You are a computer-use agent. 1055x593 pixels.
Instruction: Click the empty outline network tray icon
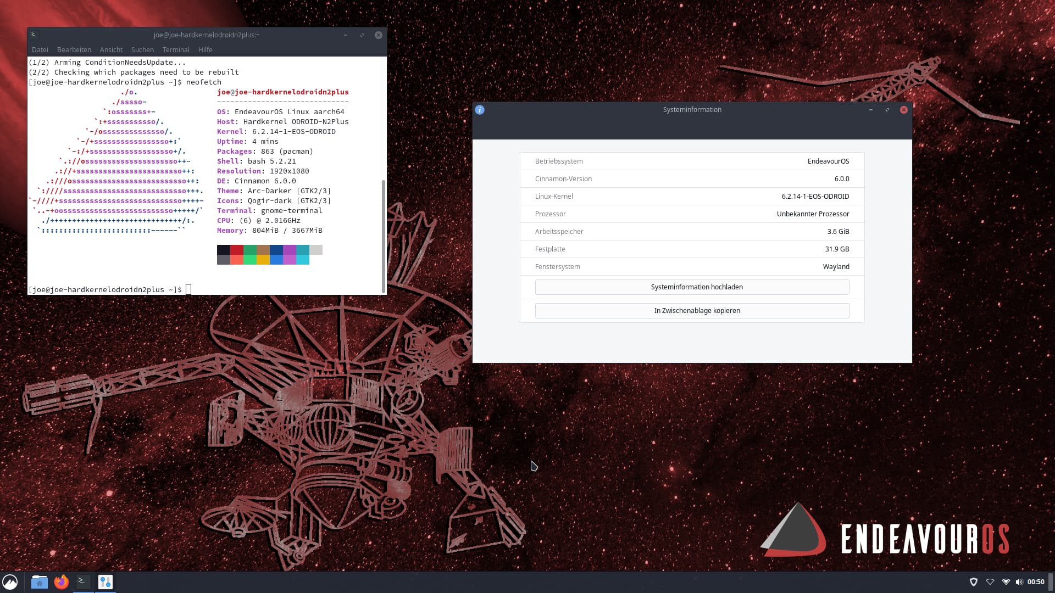(x=990, y=582)
